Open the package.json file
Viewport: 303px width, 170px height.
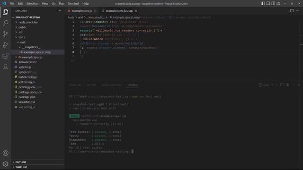pyautogui.click(x=27, y=97)
